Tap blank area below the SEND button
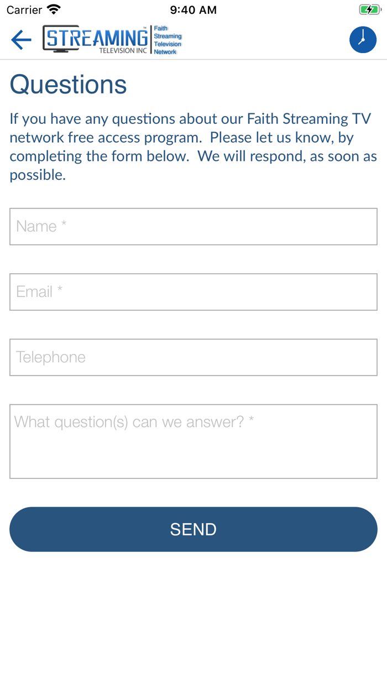387x688 pixels. pos(193,619)
